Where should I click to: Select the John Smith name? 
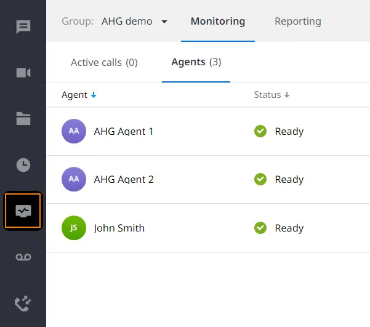119,228
